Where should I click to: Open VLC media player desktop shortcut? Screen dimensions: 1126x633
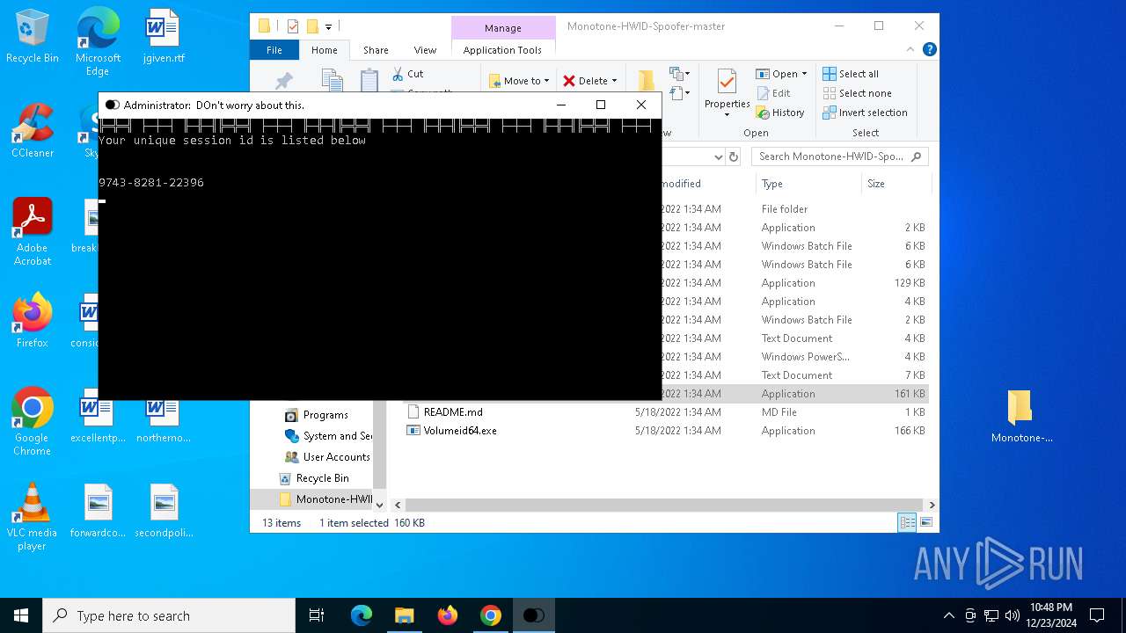(33, 517)
